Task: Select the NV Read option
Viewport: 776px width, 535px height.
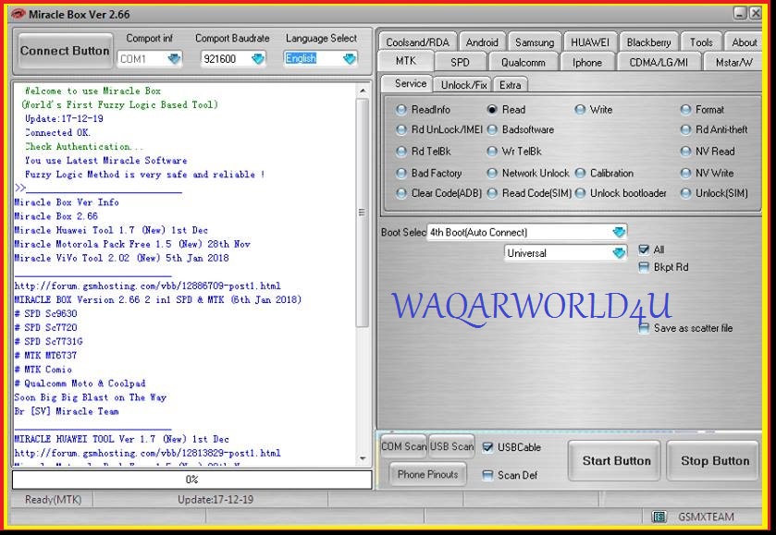Action: (685, 152)
